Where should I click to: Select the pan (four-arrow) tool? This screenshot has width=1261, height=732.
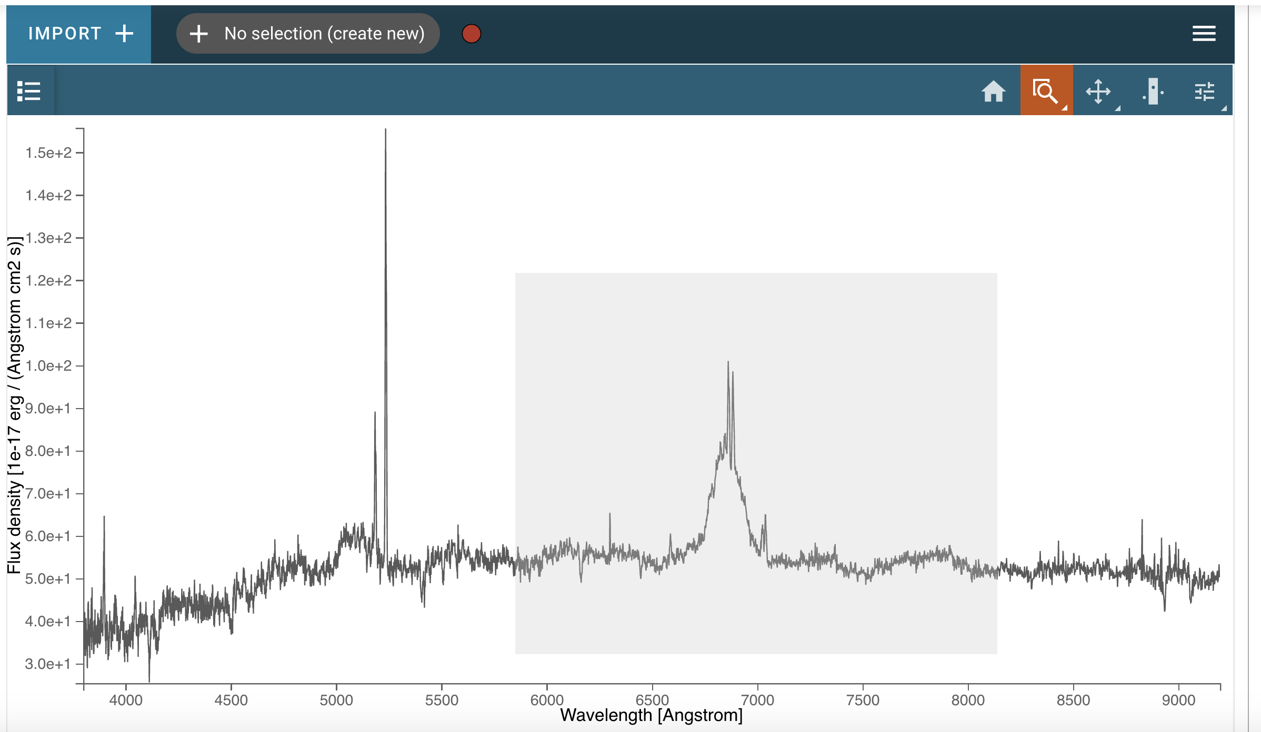1098,91
